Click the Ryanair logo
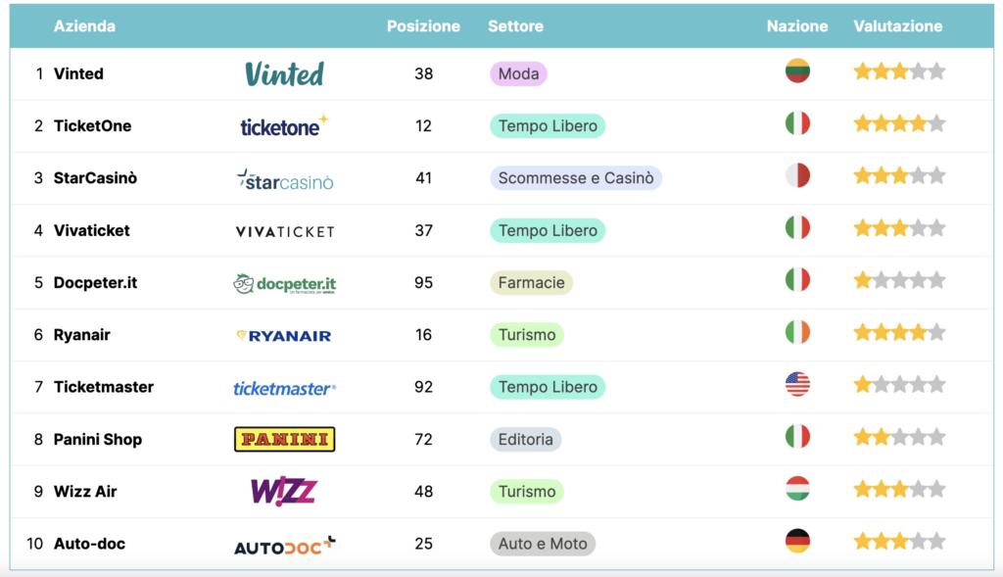 284,335
